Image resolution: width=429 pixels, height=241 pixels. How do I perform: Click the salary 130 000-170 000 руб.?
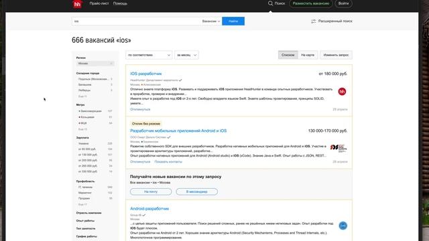pos(328,131)
